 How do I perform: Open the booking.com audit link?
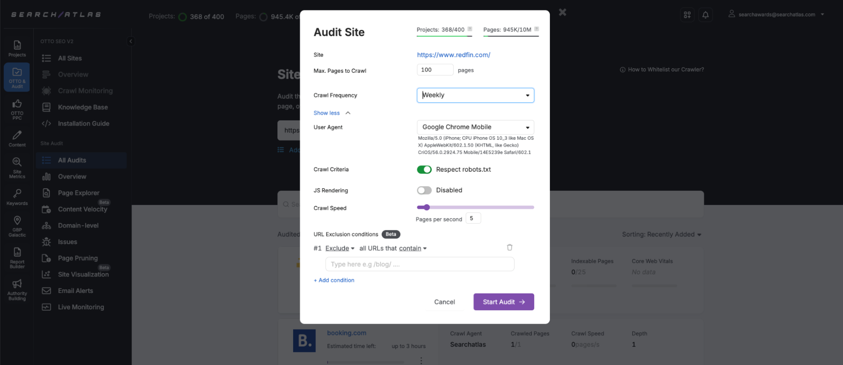347,333
